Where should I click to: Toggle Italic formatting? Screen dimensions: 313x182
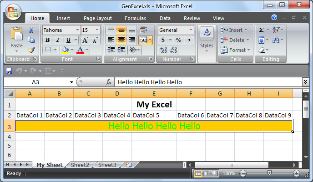tap(58, 40)
